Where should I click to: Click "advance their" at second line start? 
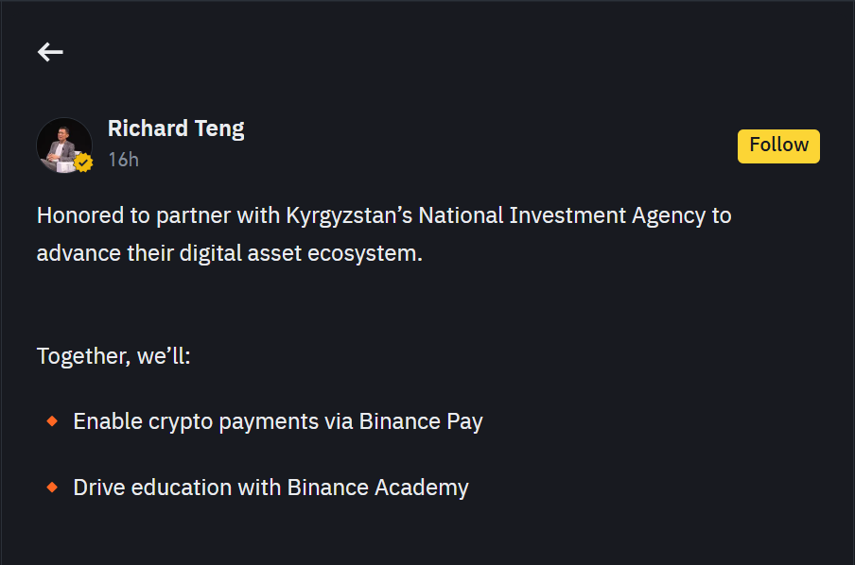[x=105, y=253]
